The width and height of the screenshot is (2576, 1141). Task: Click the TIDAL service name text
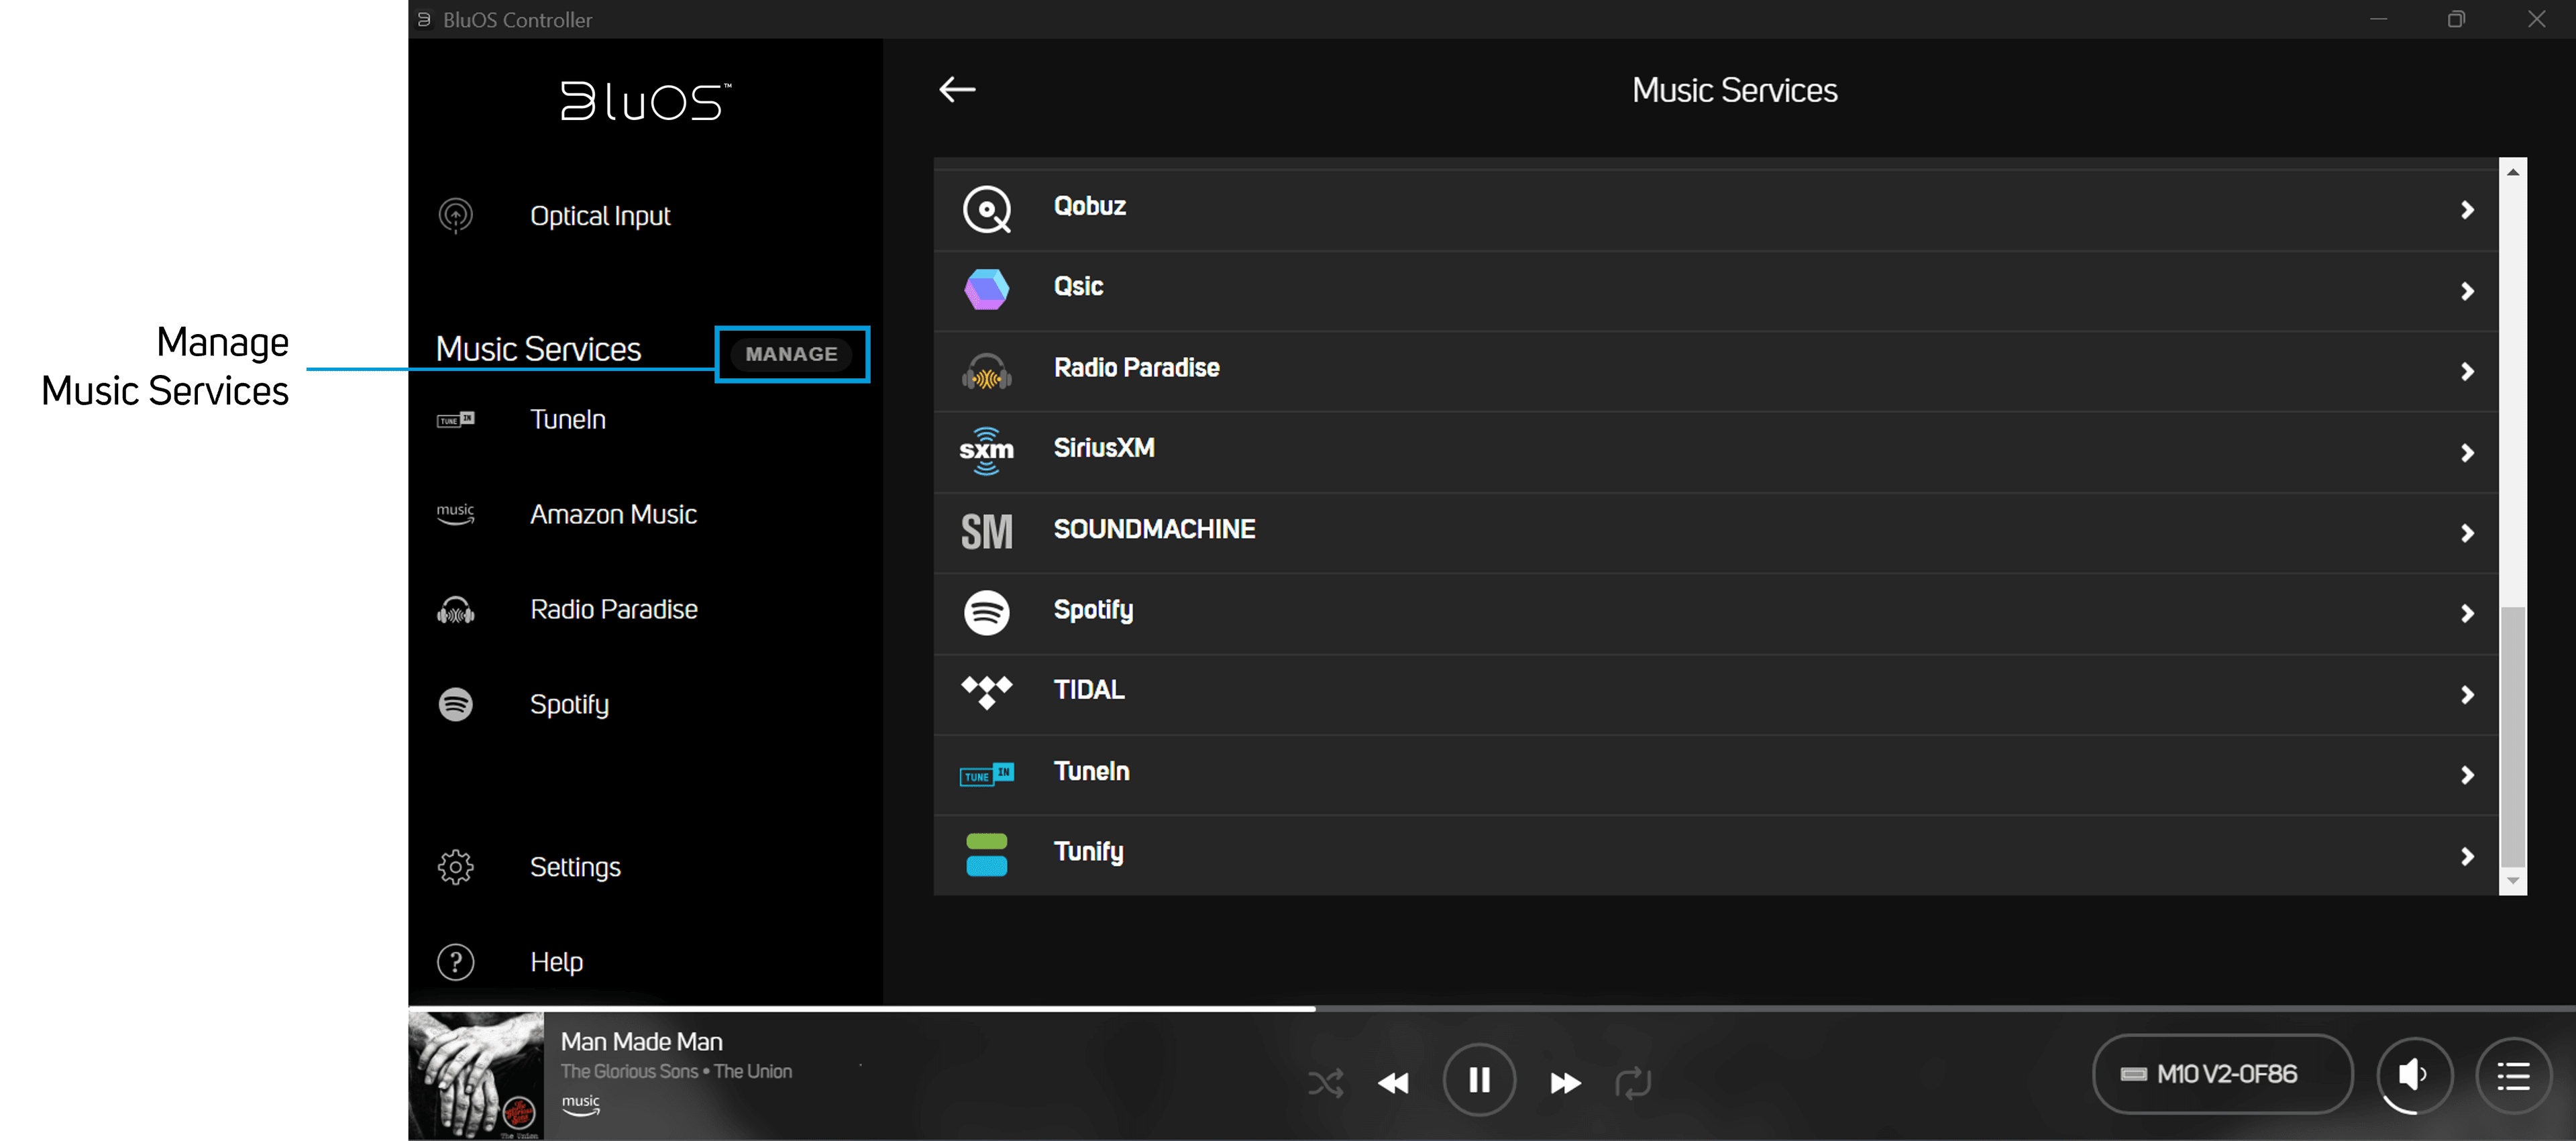1089,690
